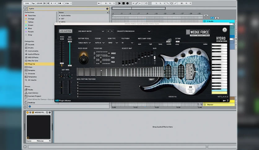This screenshot has height=150, width=259.
Task: Go to the previous preset with the left arrow
Action: point(108,31)
